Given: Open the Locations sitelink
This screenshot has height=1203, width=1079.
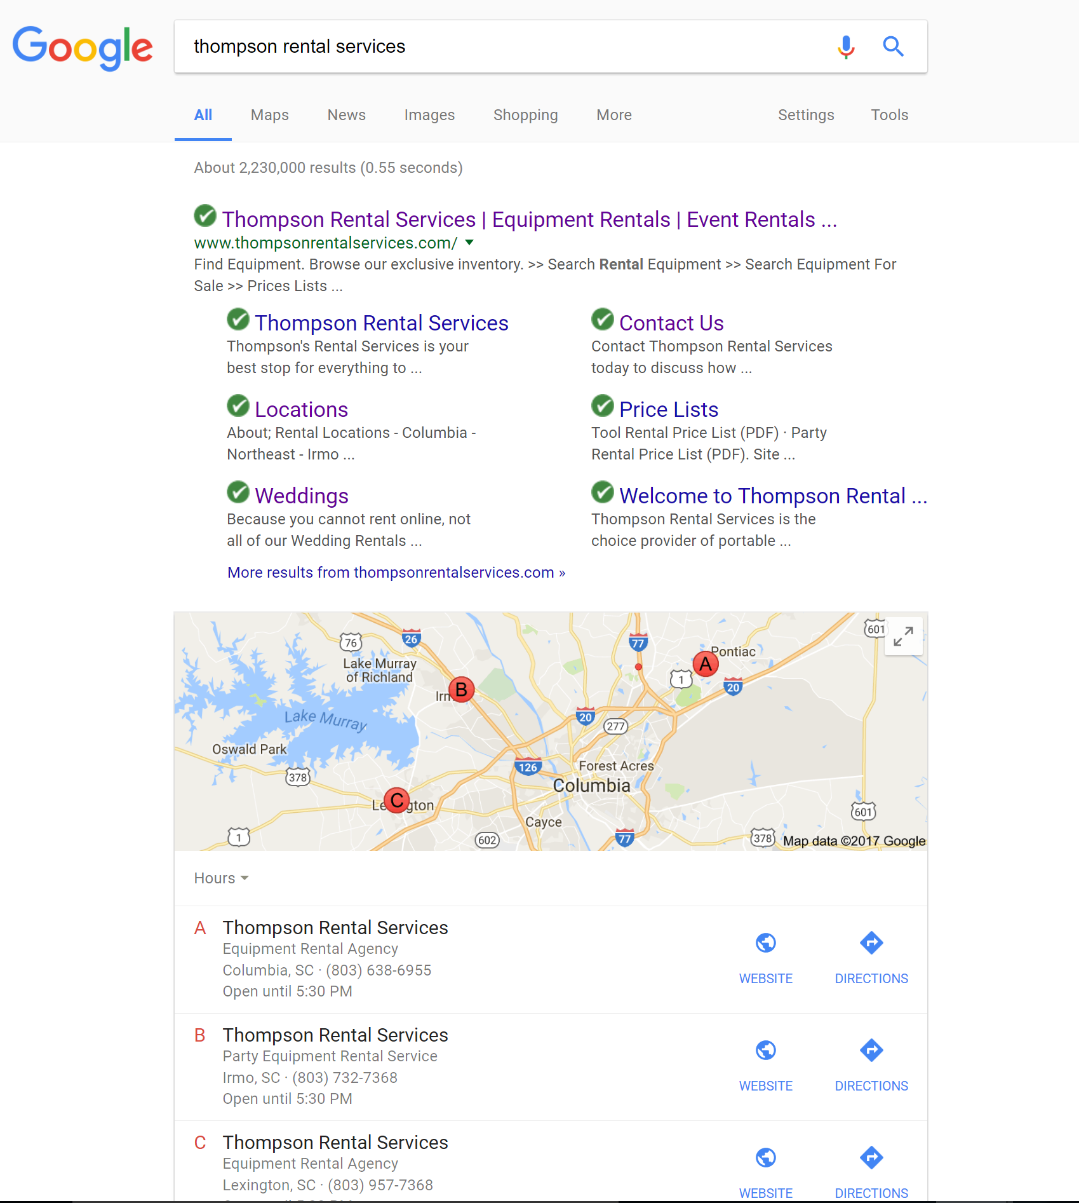Looking at the screenshot, I should point(302,409).
